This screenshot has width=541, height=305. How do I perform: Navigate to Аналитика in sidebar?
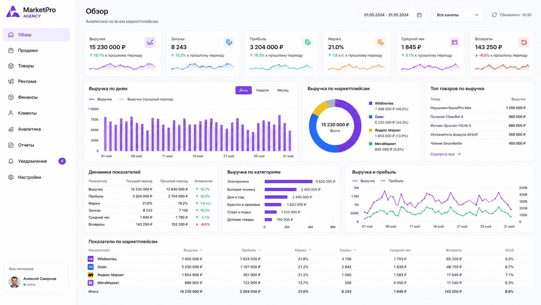click(36, 129)
